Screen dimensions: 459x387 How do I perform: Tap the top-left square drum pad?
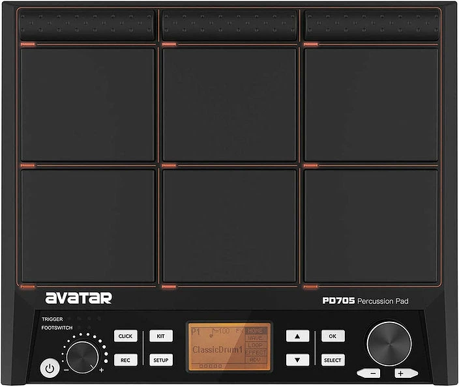coord(88,104)
